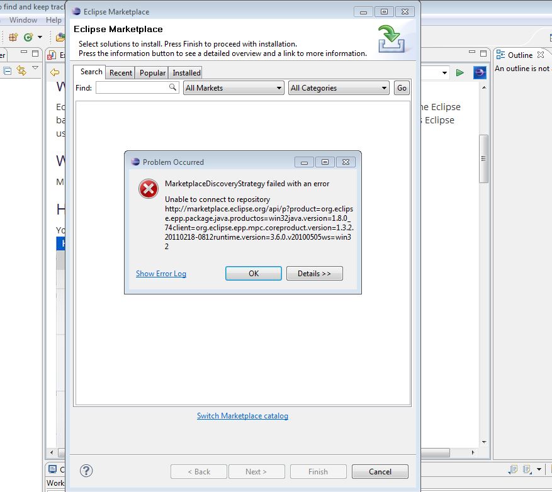Close the Outline view tab

click(541, 55)
